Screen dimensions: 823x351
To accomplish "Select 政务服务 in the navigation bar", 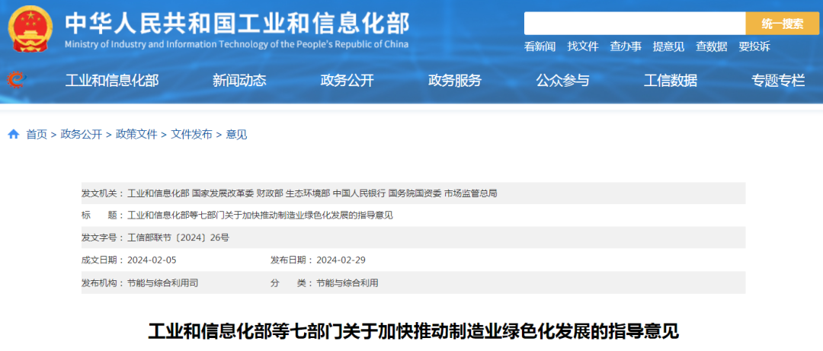I will pyautogui.click(x=455, y=81).
